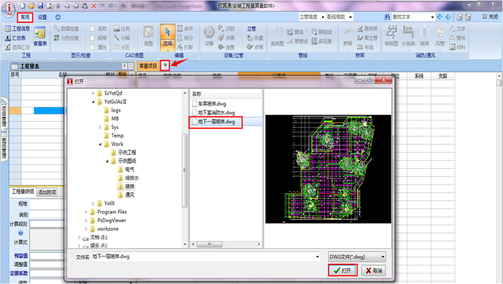Open project with the folder icon
The height and width of the screenshot is (284, 503).
click(32, 6)
